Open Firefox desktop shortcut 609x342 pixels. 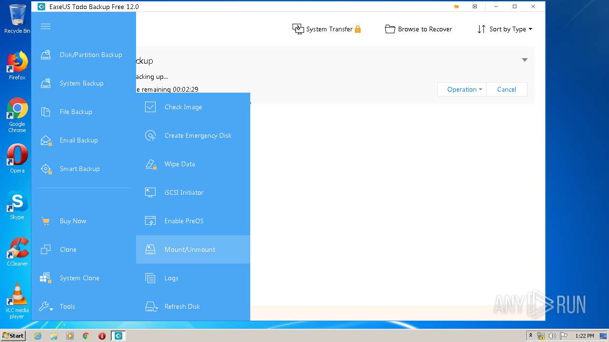click(17, 66)
